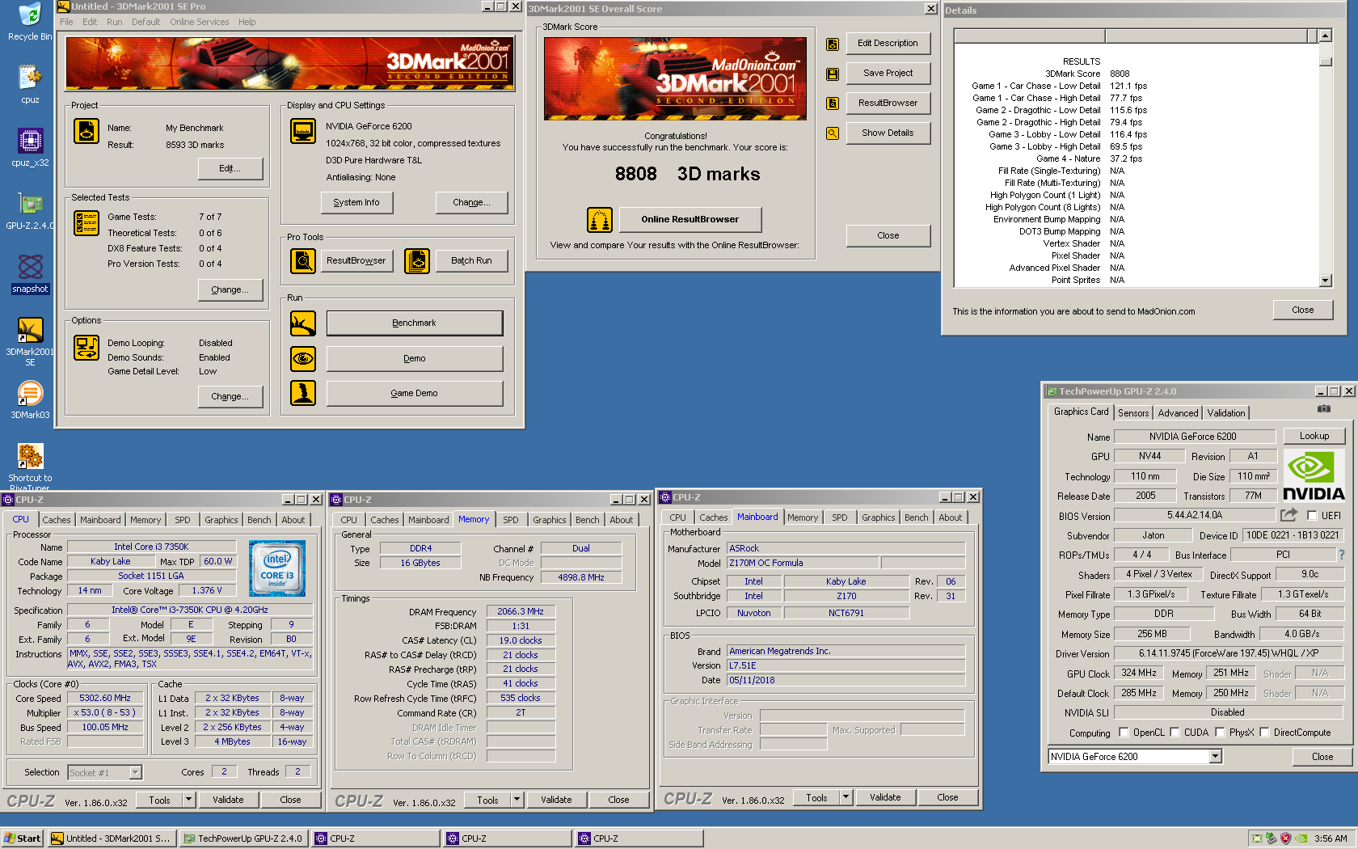Expand the Tools arrow in CPU-Z Memory window
Viewport: 1358px width, 849px height.
(517, 800)
